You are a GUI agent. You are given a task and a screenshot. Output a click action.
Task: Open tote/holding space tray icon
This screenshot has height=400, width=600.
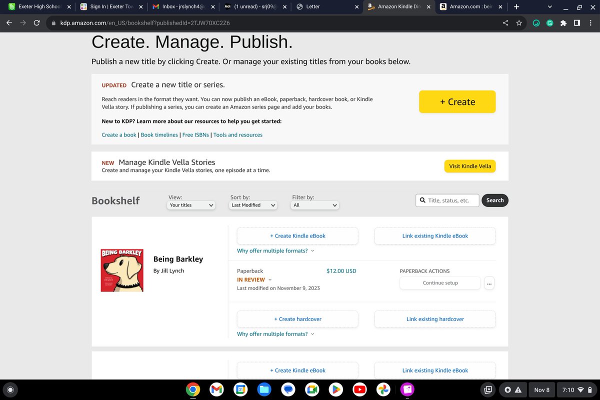coord(488,389)
